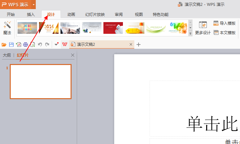Move design gallery down one row

pos(191,28)
